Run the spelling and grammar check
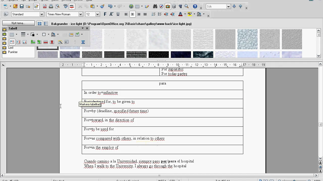The width and height of the screenshot is (323, 181). point(65,6)
